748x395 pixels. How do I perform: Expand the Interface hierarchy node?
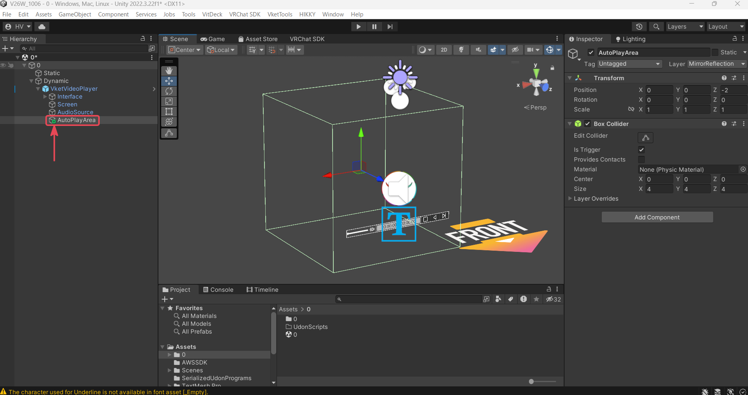(x=45, y=97)
